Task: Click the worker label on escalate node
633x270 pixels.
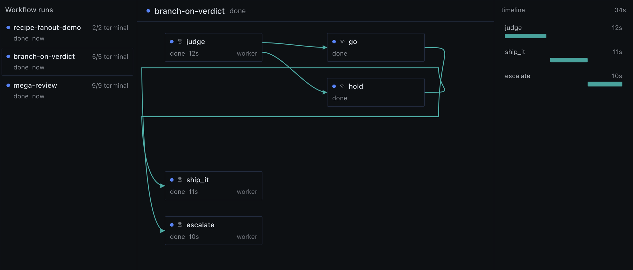Action: click(x=247, y=237)
